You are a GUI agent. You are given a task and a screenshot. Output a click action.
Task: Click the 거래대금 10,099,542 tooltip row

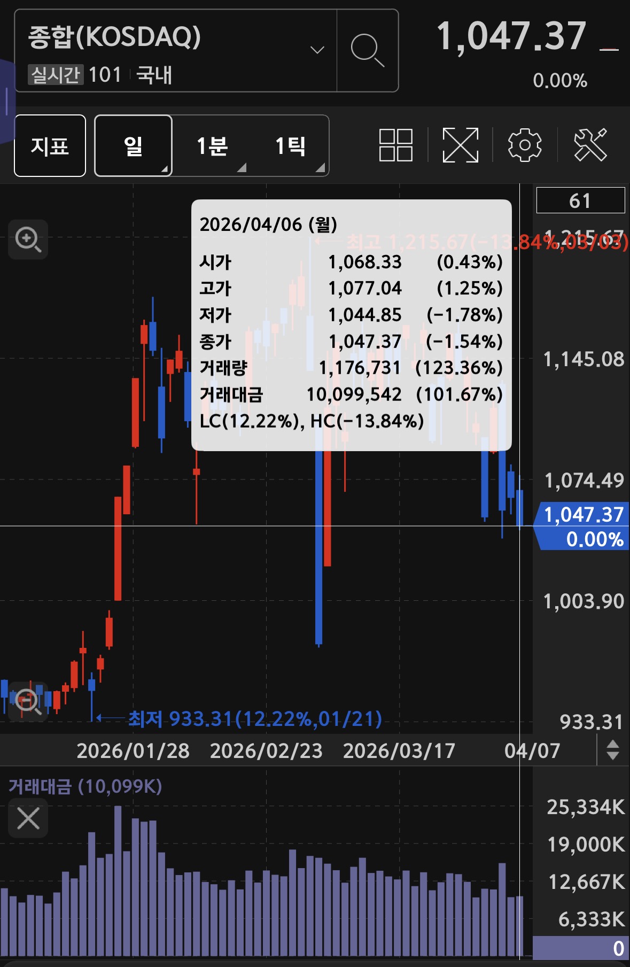[351, 394]
